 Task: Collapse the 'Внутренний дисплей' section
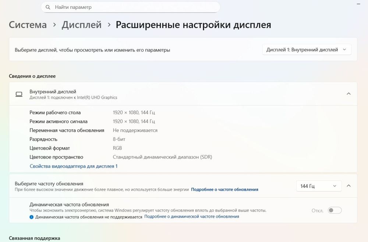tap(348, 94)
